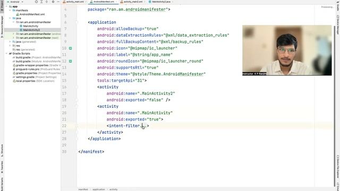Collapse the first ran.am.androidmanifester package
The width and height of the screenshot is (340, 191).
(13, 22)
